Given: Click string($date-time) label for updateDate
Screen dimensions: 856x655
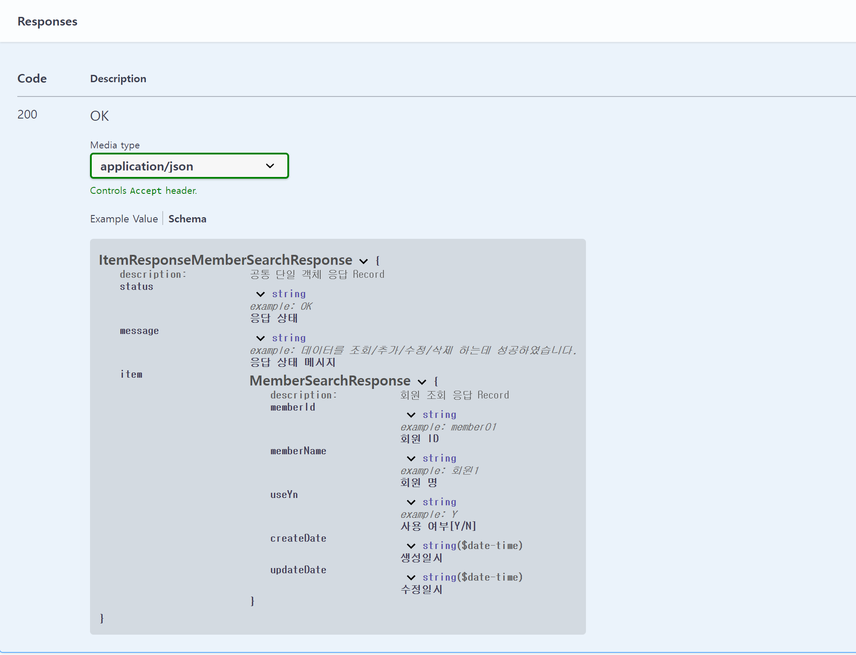Looking at the screenshot, I should (x=472, y=578).
